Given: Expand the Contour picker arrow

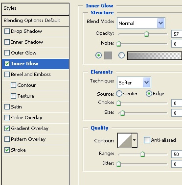Looking at the screenshot, I should [135, 140].
